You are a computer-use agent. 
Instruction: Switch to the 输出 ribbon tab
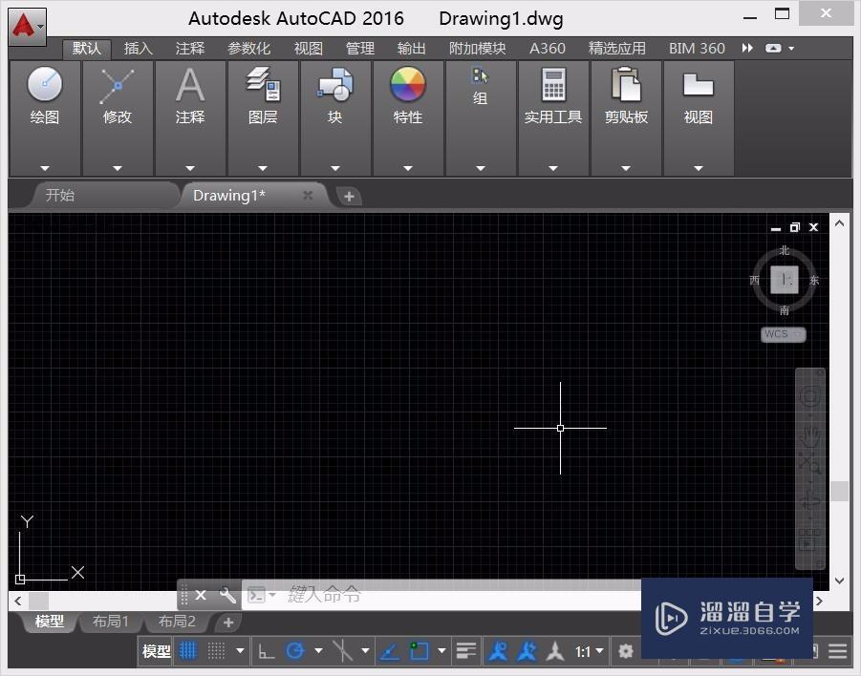point(412,49)
